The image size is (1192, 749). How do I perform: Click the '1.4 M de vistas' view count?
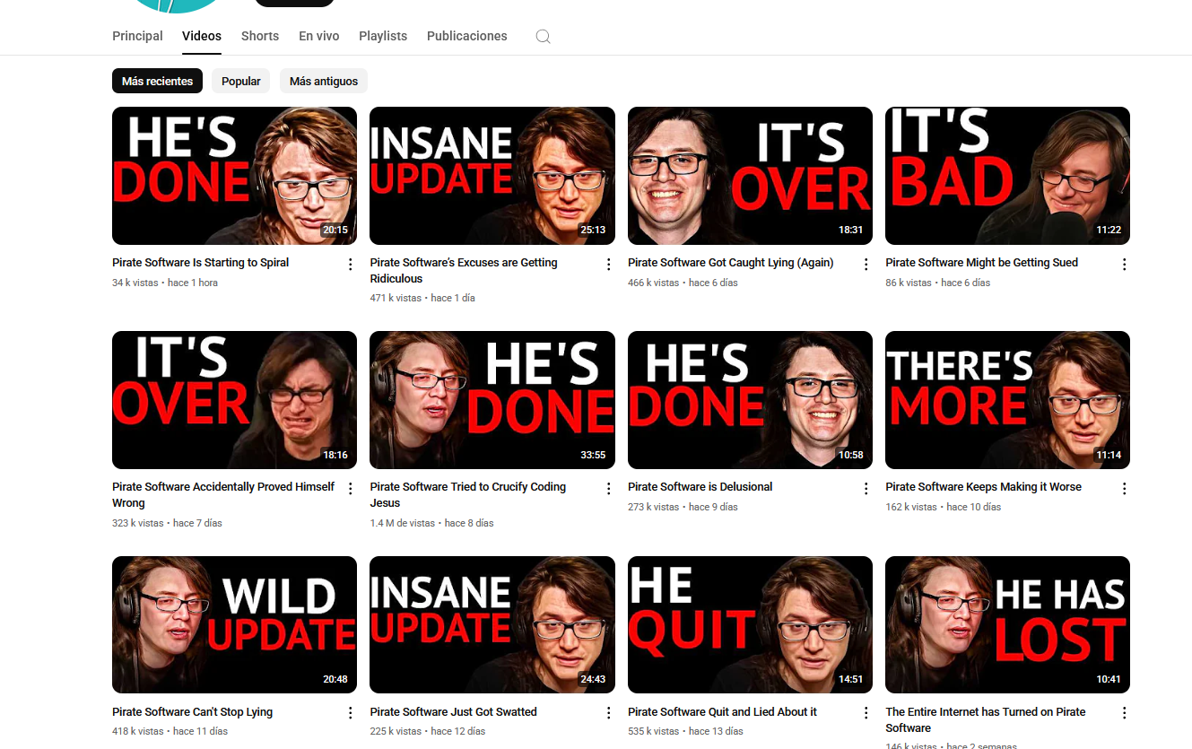pos(403,523)
